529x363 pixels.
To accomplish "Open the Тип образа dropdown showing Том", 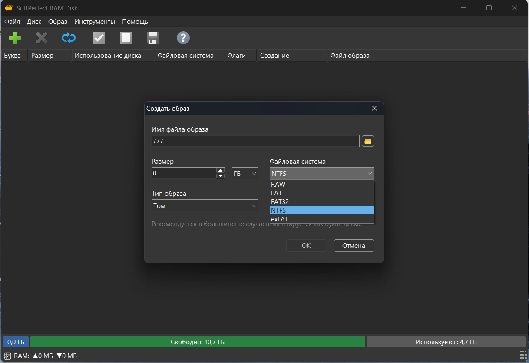I will tap(205, 206).
